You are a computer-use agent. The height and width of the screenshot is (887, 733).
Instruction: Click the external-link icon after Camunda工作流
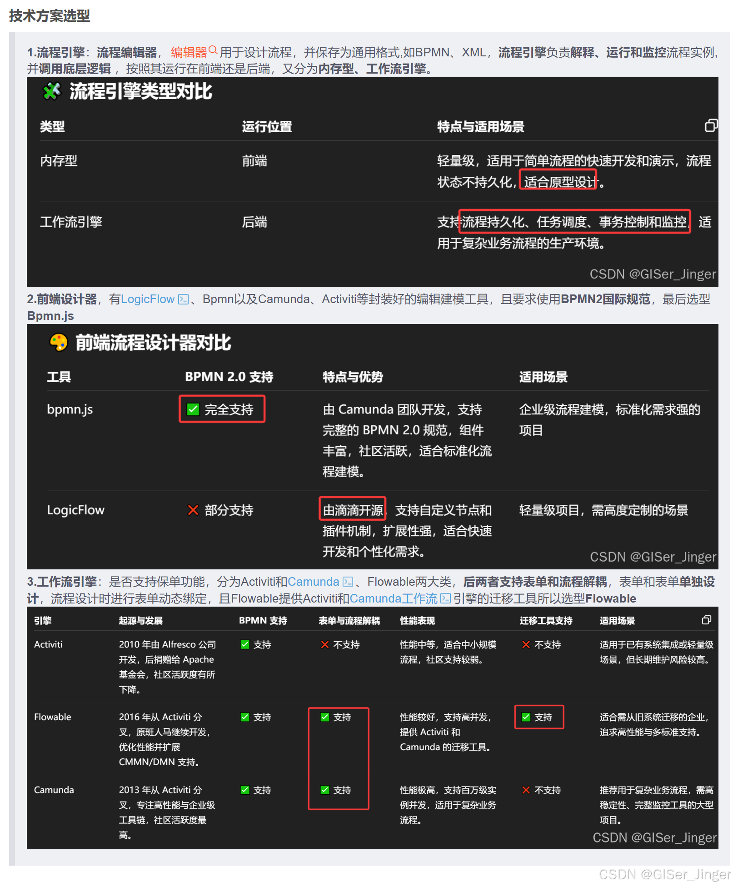[x=446, y=598]
